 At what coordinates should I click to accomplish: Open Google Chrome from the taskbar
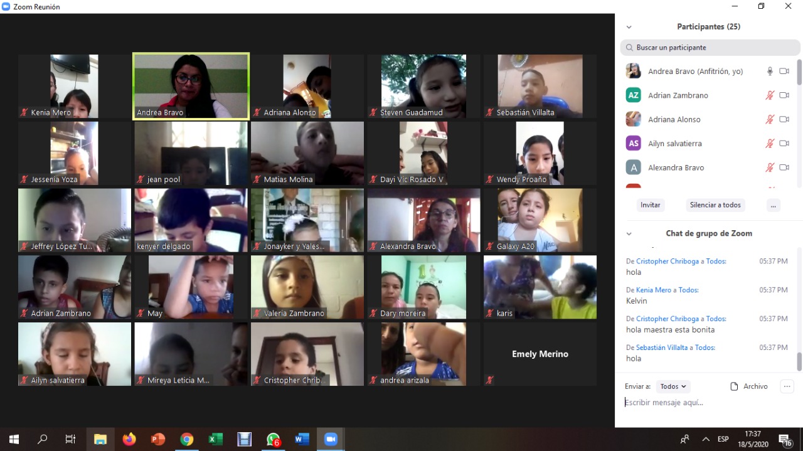[187, 439]
